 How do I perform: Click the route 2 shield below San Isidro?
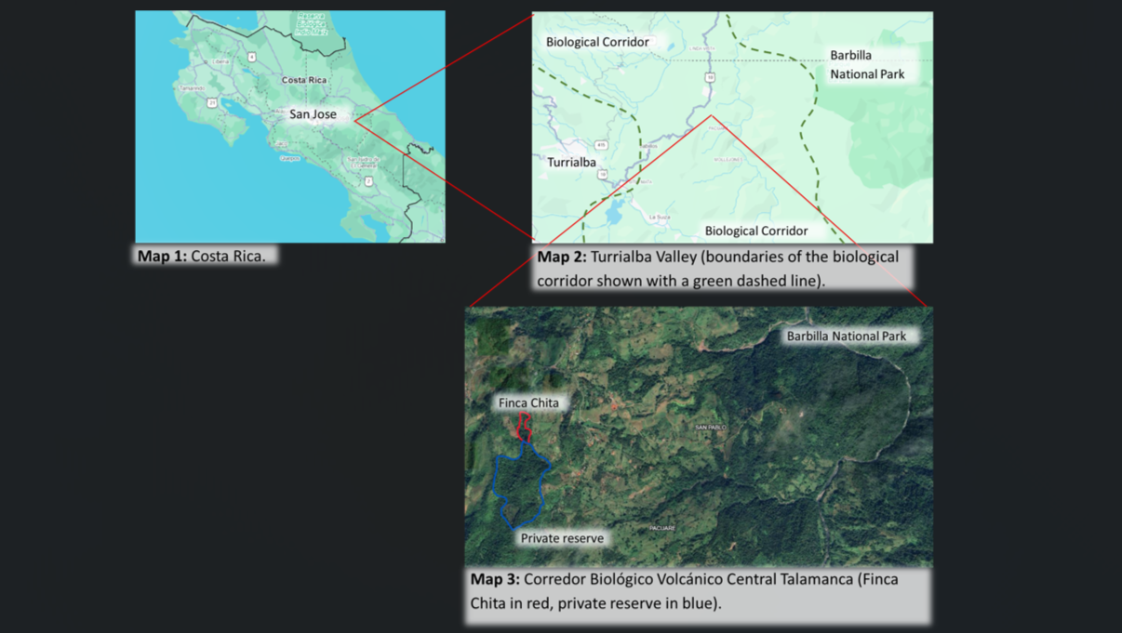[x=369, y=181]
